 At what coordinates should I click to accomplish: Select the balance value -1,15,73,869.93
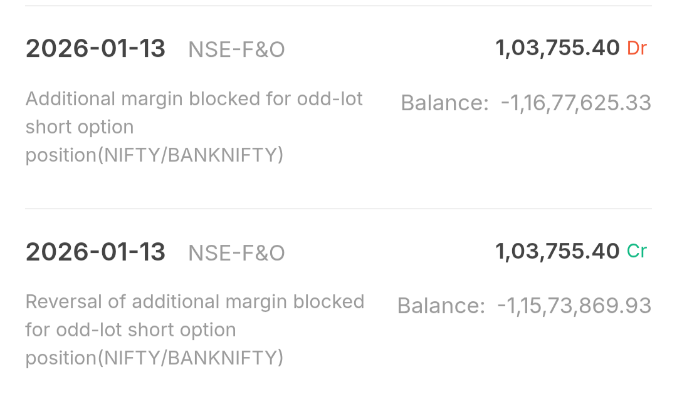tap(574, 306)
